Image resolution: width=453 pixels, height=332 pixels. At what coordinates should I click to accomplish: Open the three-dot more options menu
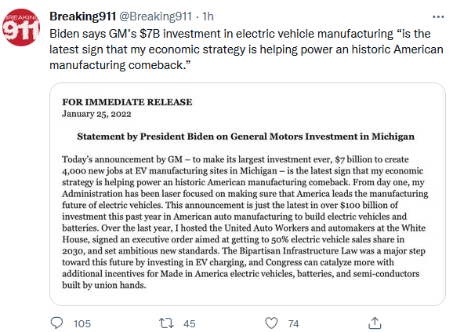point(438,16)
